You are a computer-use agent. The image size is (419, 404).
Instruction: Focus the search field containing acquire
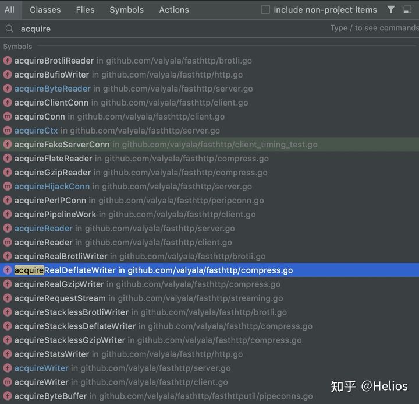coord(210,29)
